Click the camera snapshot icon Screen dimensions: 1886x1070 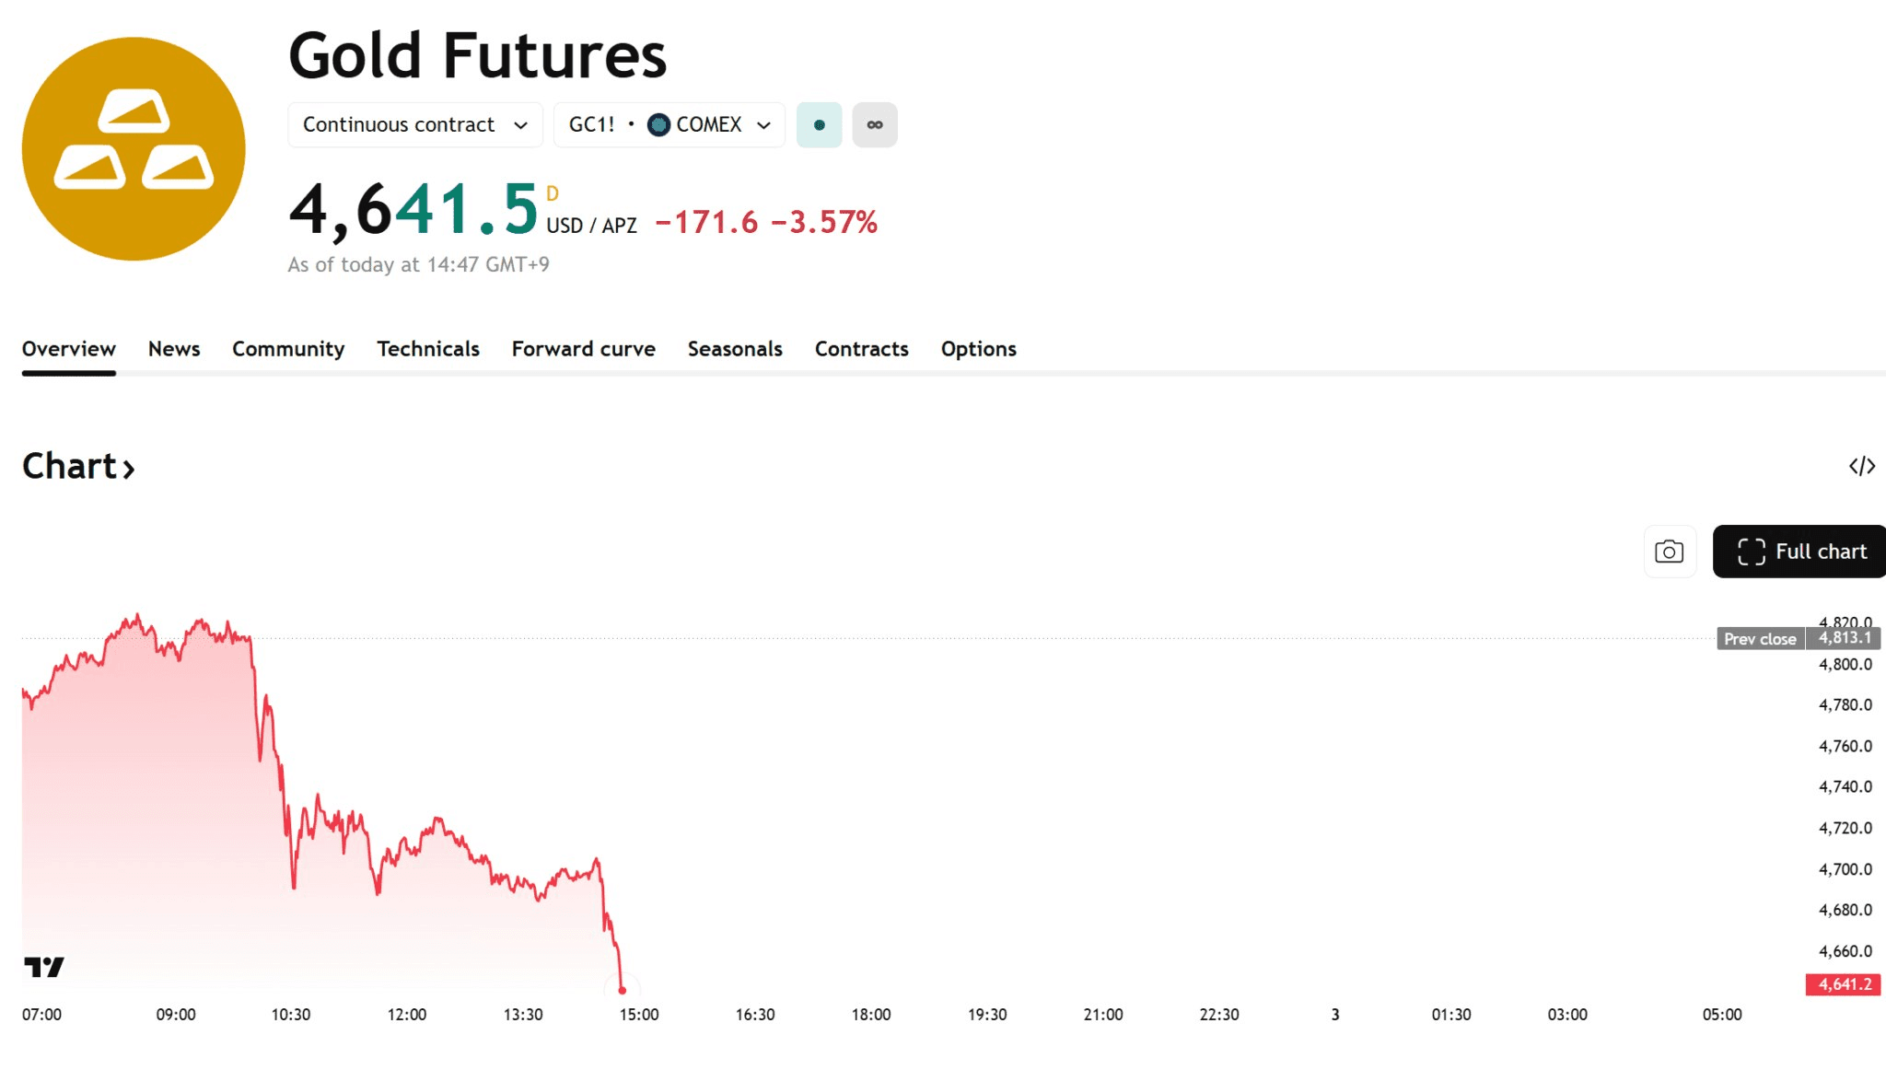tap(1669, 552)
